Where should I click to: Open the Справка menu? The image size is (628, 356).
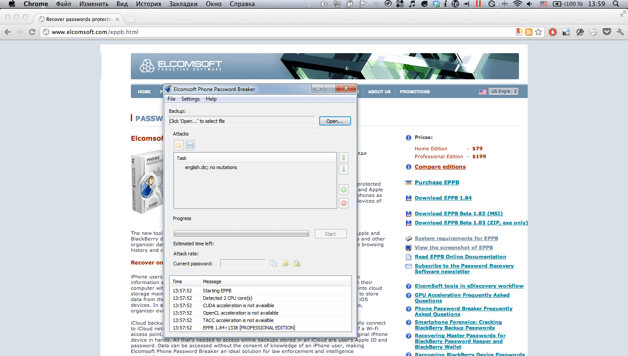[242, 4]
